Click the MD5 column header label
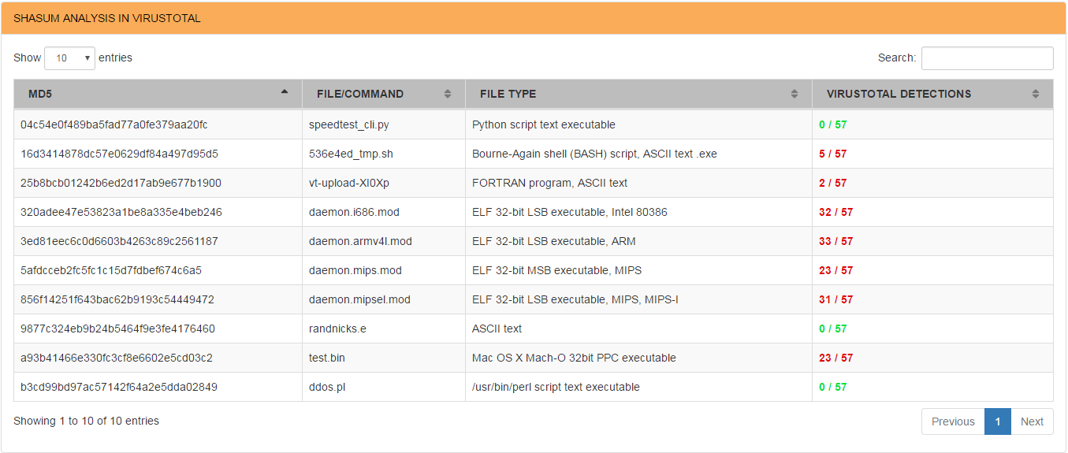The height and width of the screenshot is (453, 1068). coord(40,94)
